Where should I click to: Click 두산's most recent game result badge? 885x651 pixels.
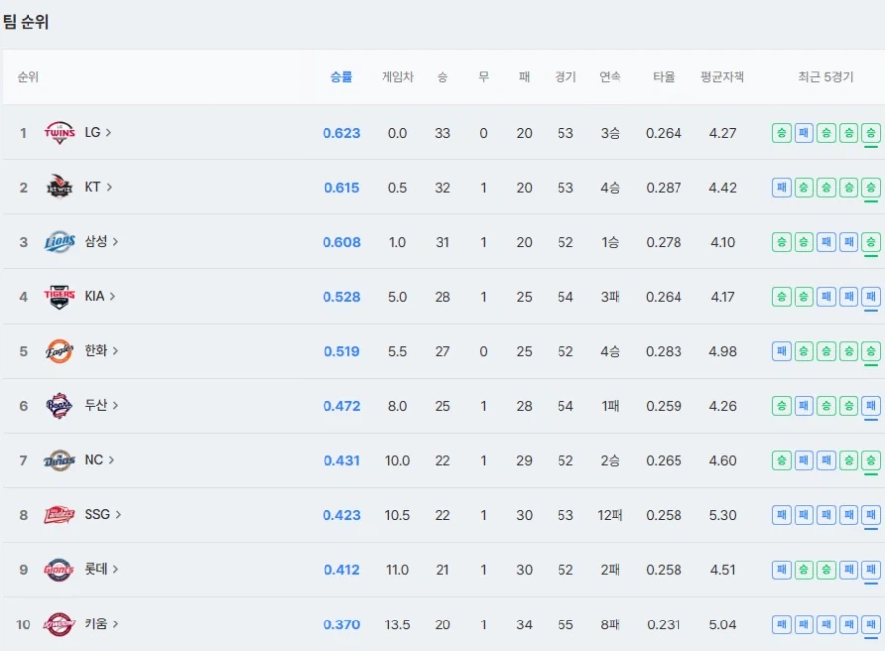tap(871, 406)
